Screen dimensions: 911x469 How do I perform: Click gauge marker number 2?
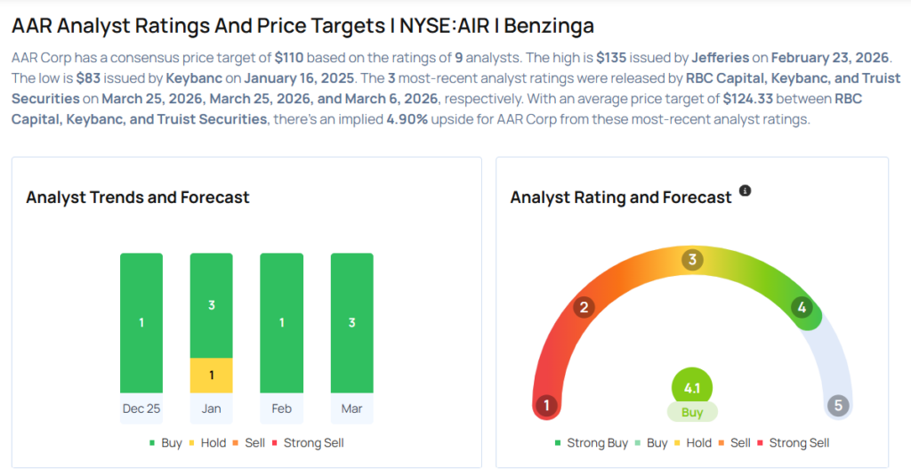point(584,308)
